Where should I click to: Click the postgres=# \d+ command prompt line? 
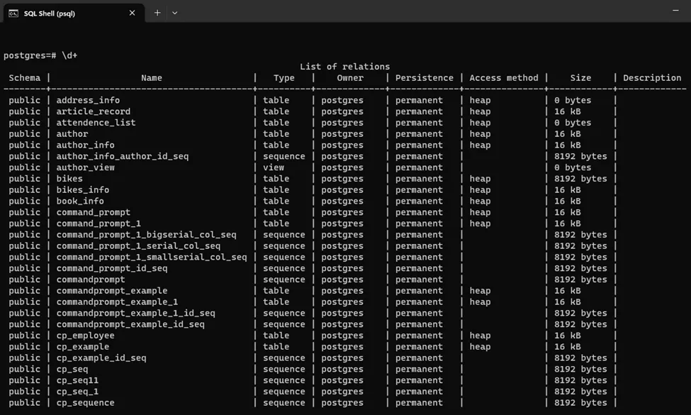(40, 55)
